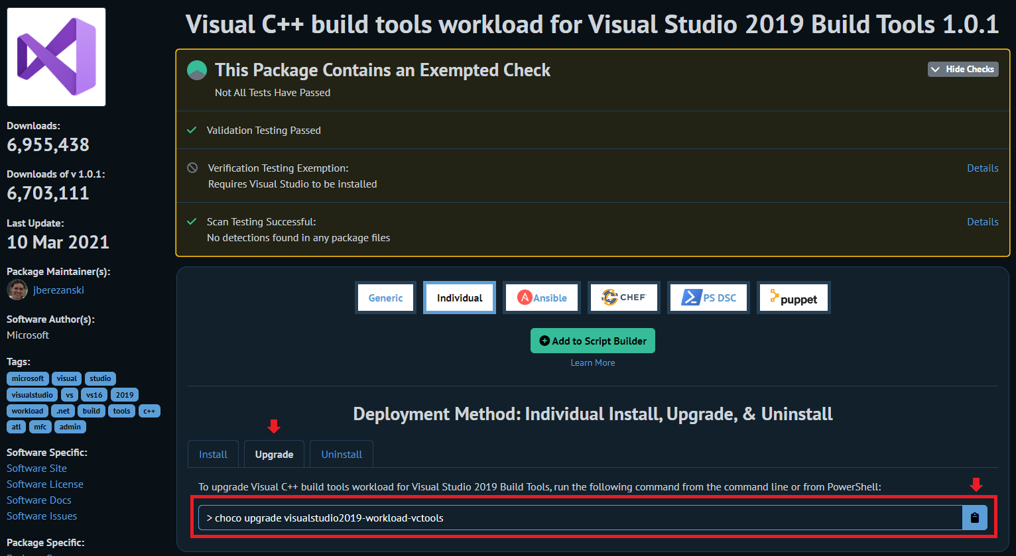Switch to the Uninstall tab
The width and height of the screenshot is (1016, 556).
[x=342, y=454]
